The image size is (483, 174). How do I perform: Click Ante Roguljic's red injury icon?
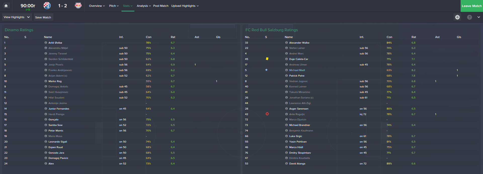[267, 114]
